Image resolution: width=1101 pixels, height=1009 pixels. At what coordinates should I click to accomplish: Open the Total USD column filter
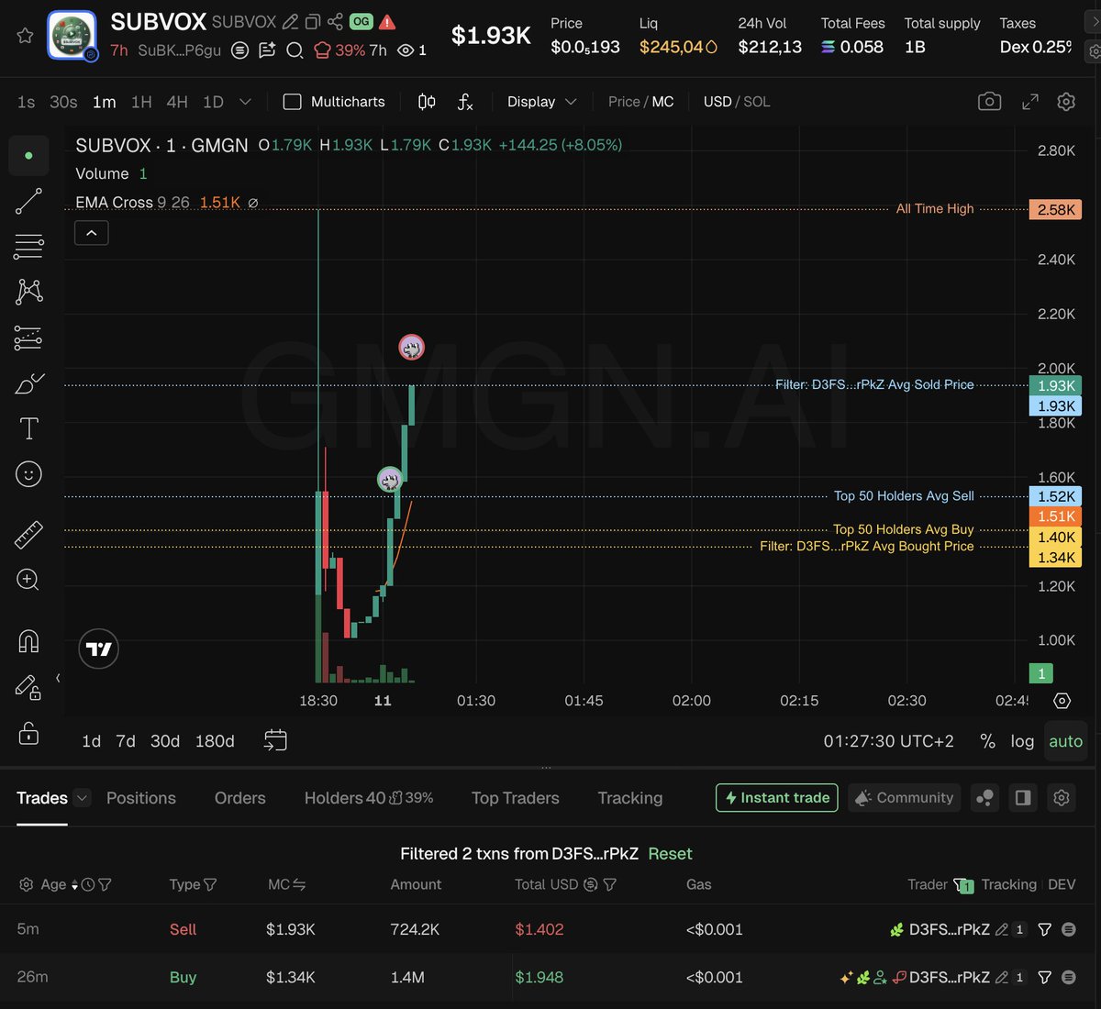(x=609, y=884)
